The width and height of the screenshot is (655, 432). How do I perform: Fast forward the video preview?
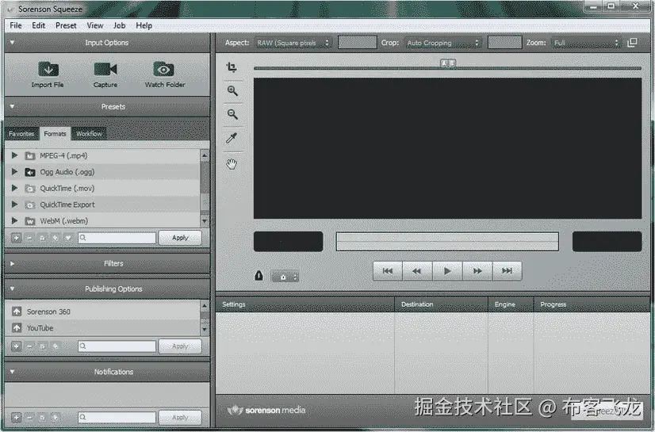pos(477,271)
